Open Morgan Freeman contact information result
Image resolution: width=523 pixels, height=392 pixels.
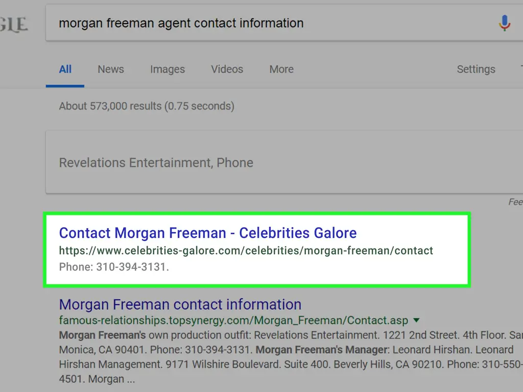point(180,304)
